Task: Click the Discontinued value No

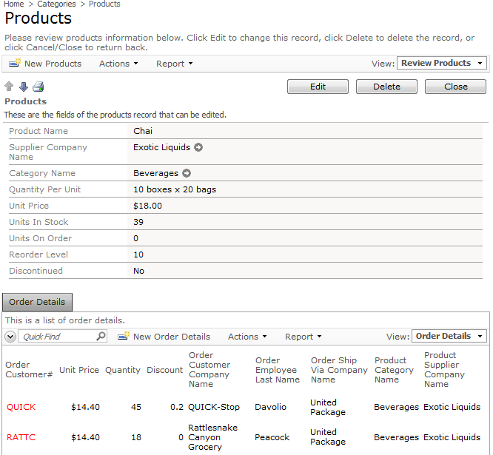Action: [138, 271]
